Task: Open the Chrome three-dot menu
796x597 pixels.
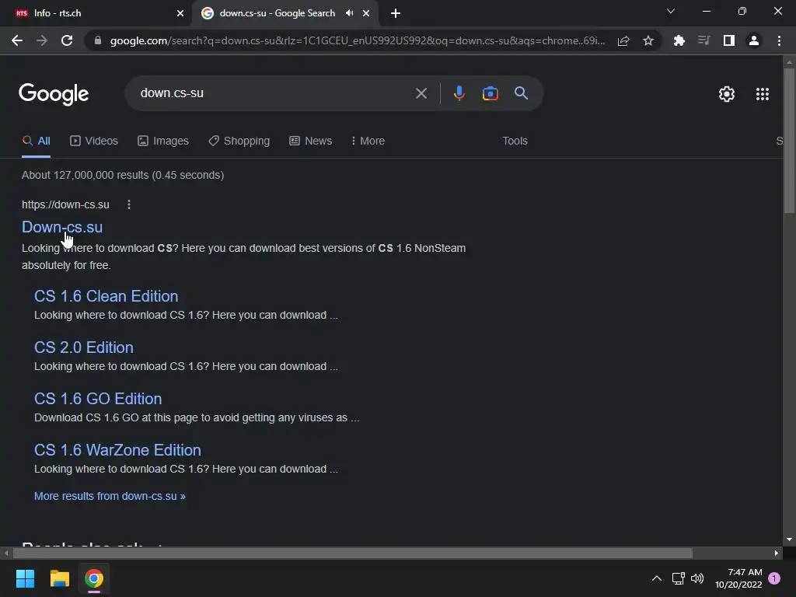Action: [779, 40]
